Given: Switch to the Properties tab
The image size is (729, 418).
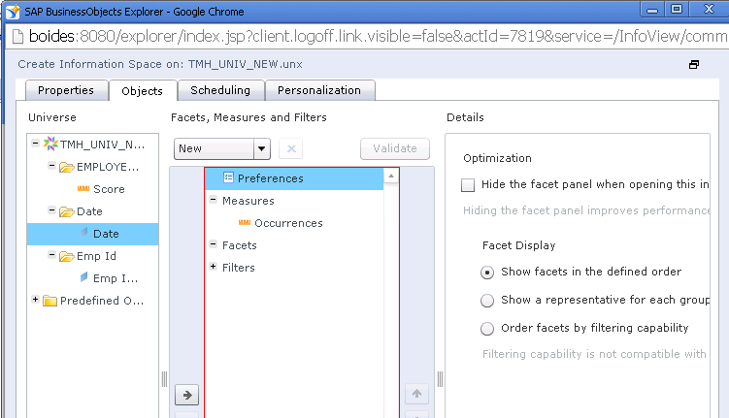Looking at the screenshot, I should [66, 90].
